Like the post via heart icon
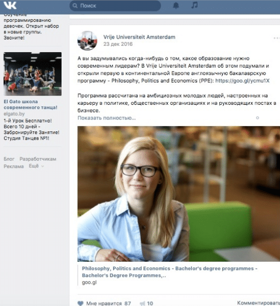The height and width of the screenshot is (306, 280). pos(80,303)
